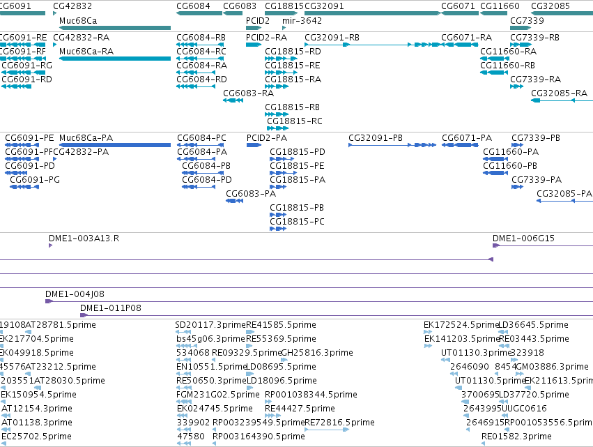Select the CG6071 gene label
This screenshot has width=593, height=447.
point(458,6)
